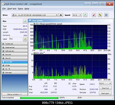This screenshot has height=105, width=115.
Task: Click the progress percentage 100.0%
Action: coord(62,97)
